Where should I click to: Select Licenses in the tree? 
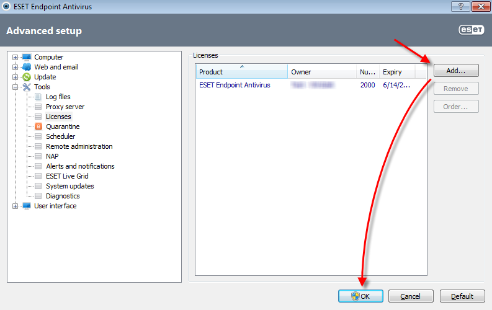(x=58, y=117)
